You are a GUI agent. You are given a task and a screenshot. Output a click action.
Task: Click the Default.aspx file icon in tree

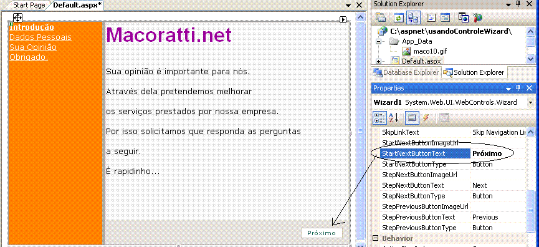point(395,61)
